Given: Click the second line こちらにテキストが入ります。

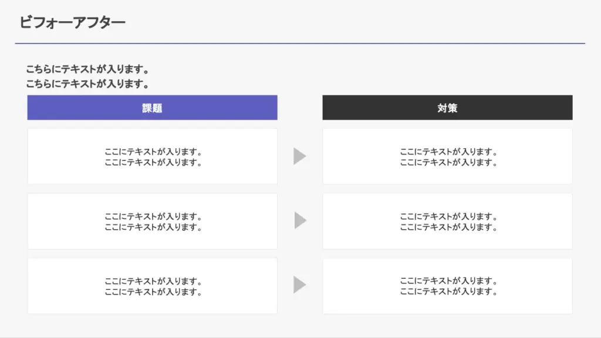Looking at the screenshot, I should (87, 83).
